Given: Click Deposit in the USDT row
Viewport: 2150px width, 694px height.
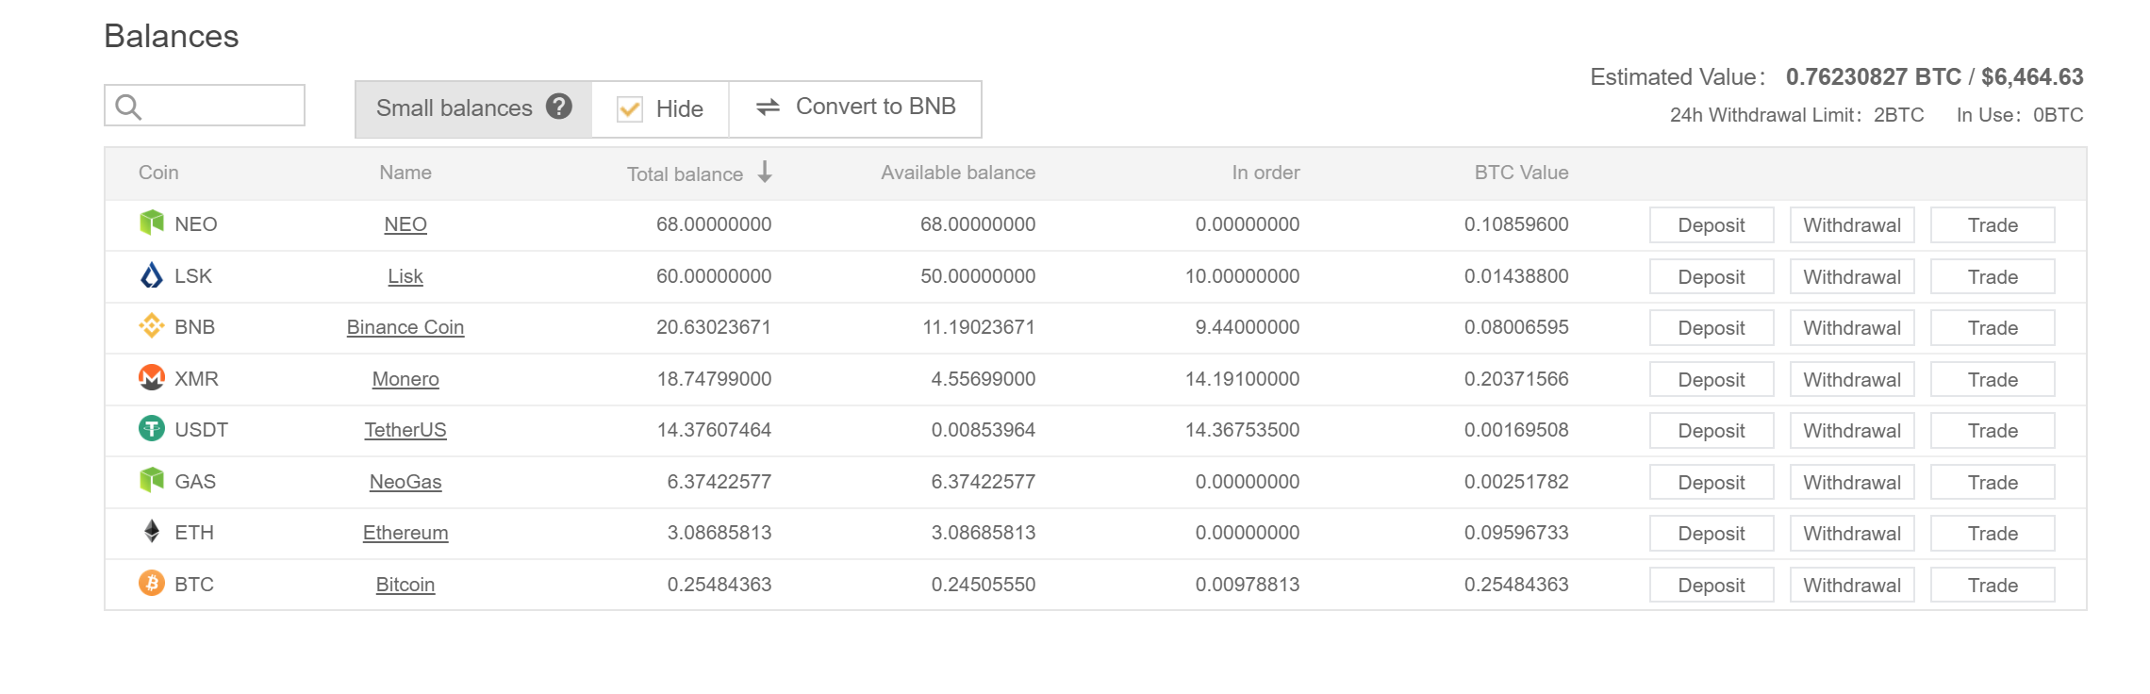Looking at the screenshot, I should click(1712, 431).
